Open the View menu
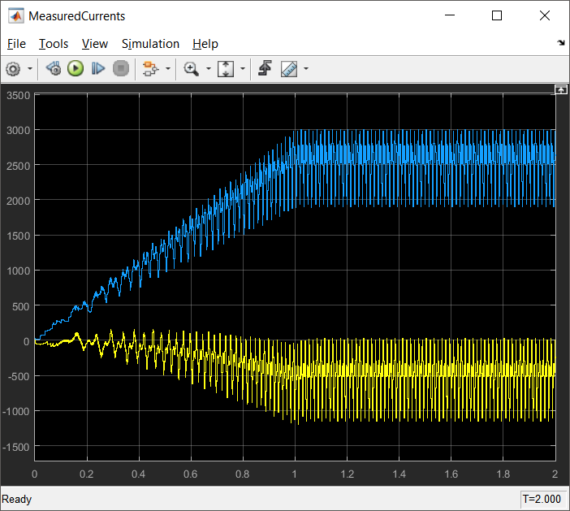 [94, 44]
